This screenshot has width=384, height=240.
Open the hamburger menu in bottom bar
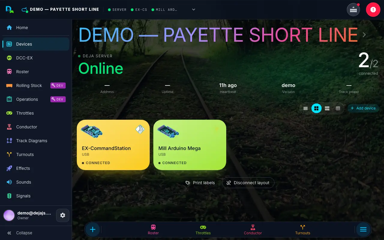point(363,229)
